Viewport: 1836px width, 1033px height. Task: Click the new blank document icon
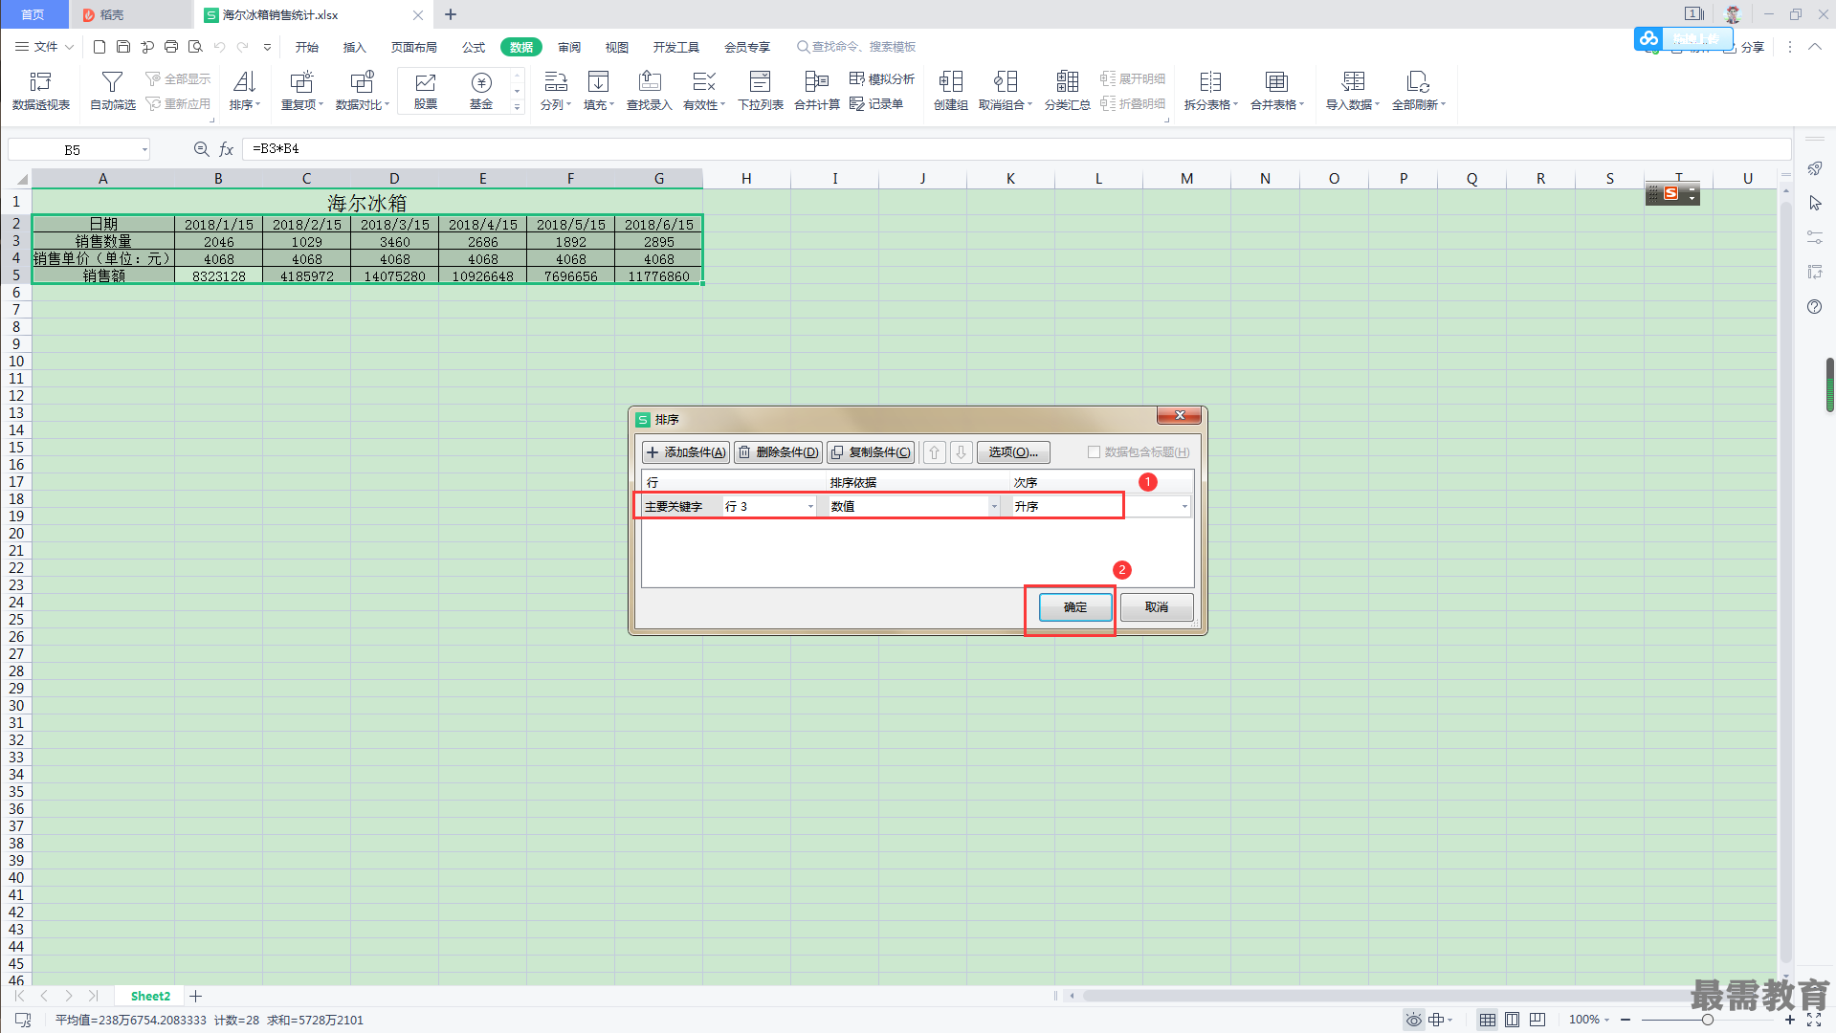[100, 46]
